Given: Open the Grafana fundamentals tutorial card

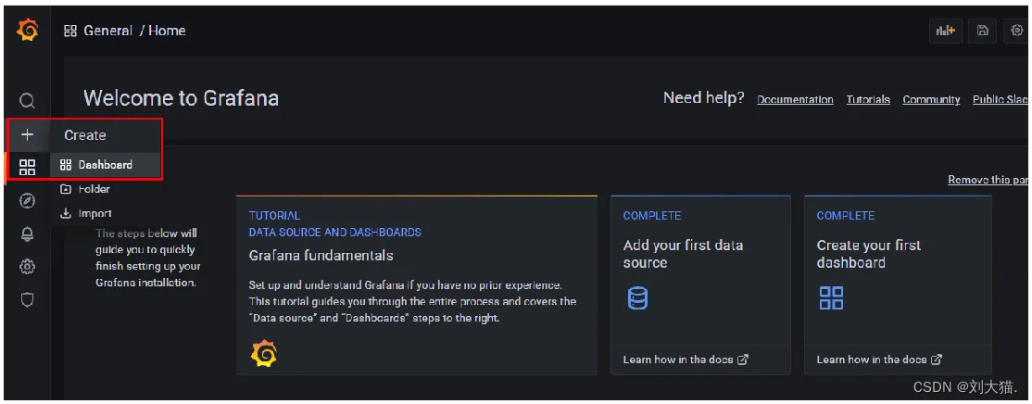Looking at the screenshot, I should [417, 284].
